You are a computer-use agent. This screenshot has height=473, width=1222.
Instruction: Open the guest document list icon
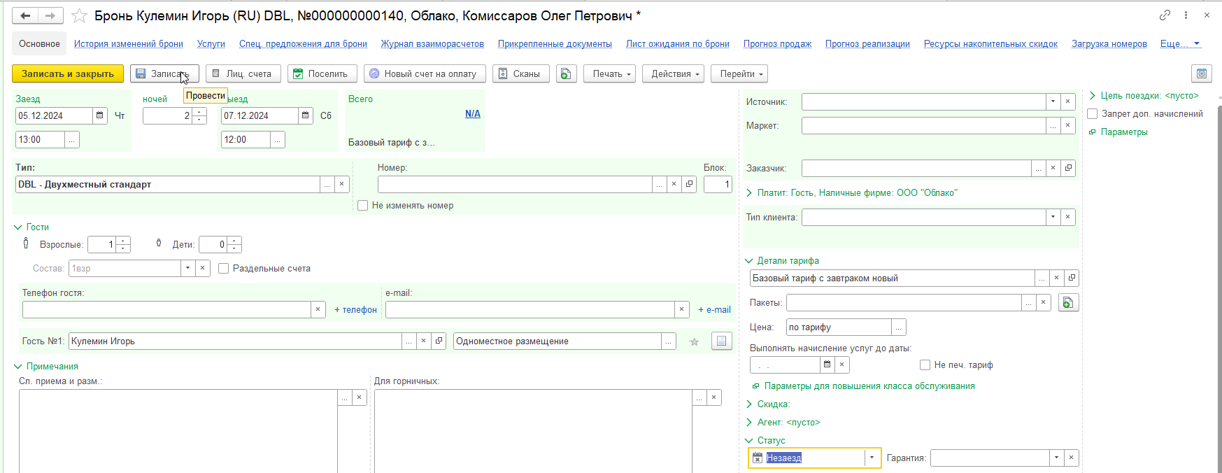722,341
